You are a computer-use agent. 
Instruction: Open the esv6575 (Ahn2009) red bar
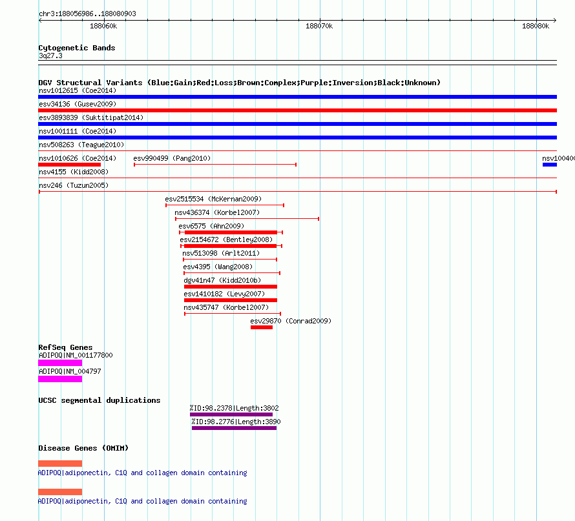click(x=231, y=232)
